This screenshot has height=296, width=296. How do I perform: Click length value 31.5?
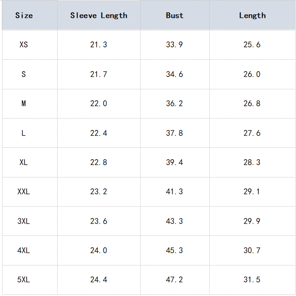[x=252, y=279]
